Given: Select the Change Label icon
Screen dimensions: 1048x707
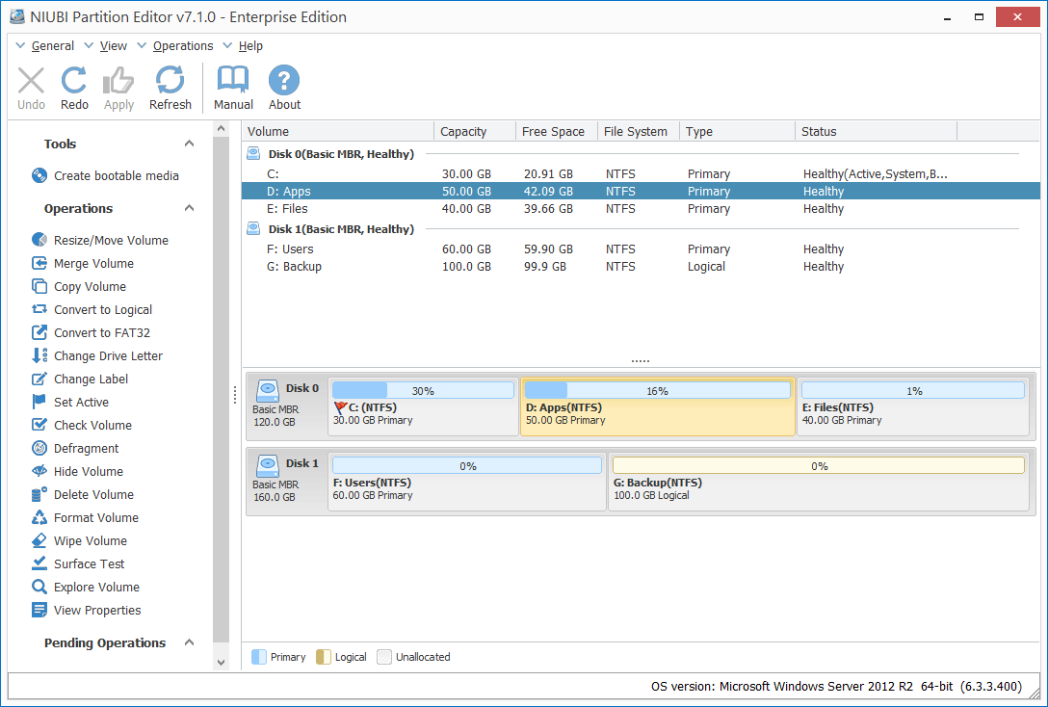Looking at the screenshot, I should click(39, 379).
